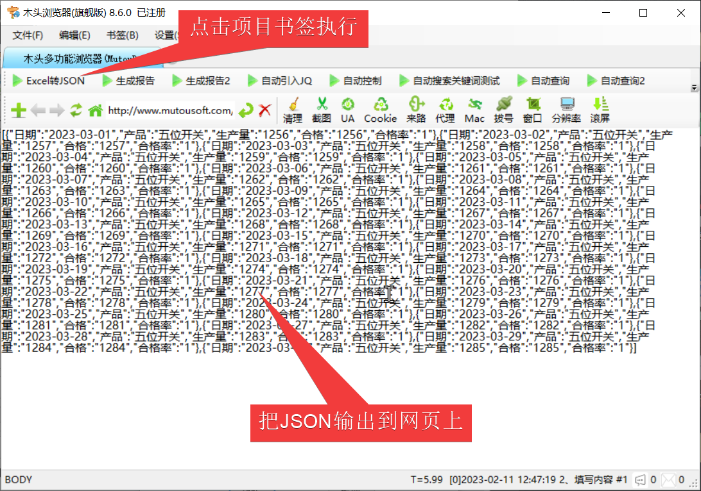
Task: Open the 书签(B) menu
Action: tap(123, 35)
